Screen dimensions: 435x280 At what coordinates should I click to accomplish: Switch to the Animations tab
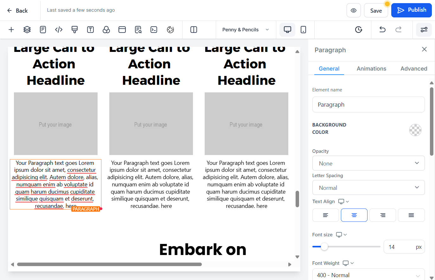click(371, 69)
